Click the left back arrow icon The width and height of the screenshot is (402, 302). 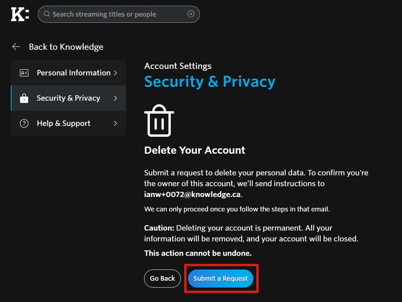[x=16, y=47]
